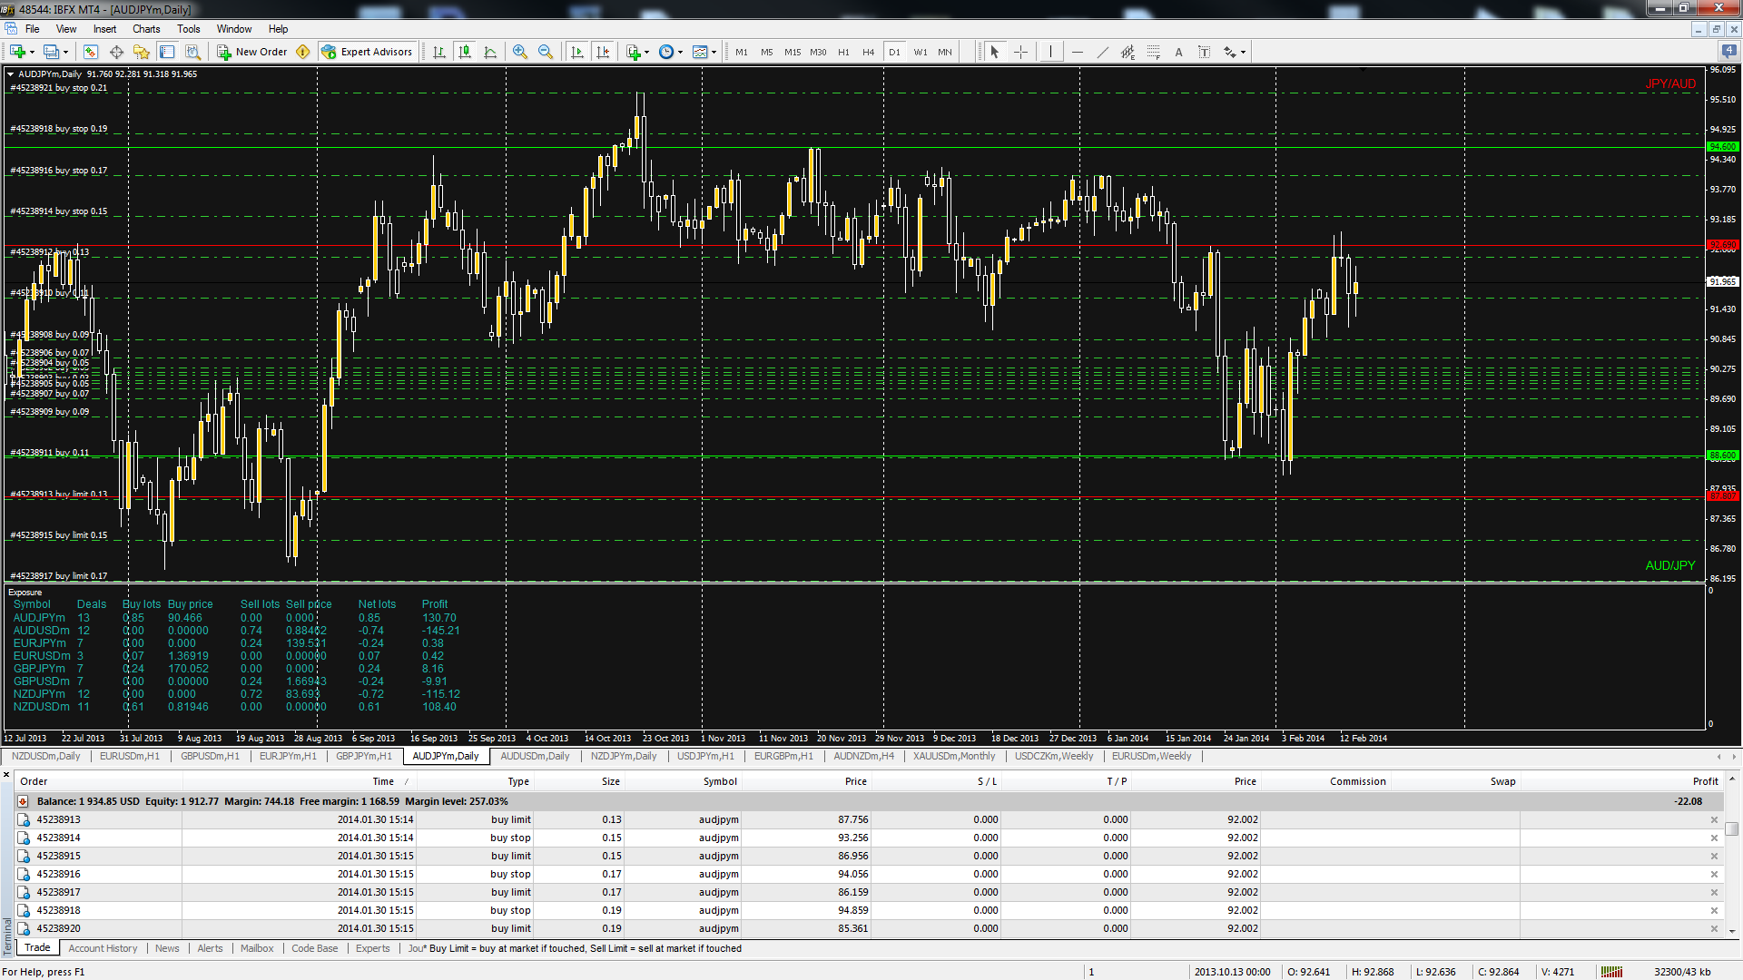Viewport: 1743px width, 980px height.
Task: Click the green 94.600 price level label
Action: tap(1722, 147)
